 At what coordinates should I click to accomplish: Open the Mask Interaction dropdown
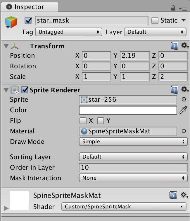[133, 178]
